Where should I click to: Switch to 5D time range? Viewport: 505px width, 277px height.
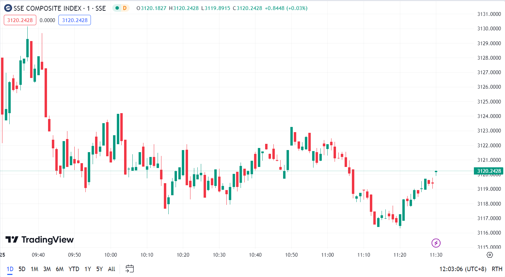[22, 269]
